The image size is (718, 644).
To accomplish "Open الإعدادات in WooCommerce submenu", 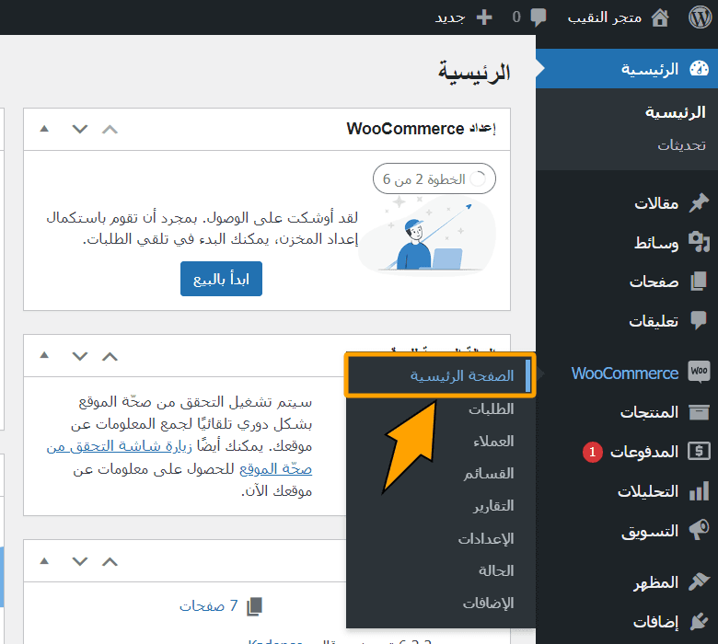I will pyautogui.click(x=486, y=539).
